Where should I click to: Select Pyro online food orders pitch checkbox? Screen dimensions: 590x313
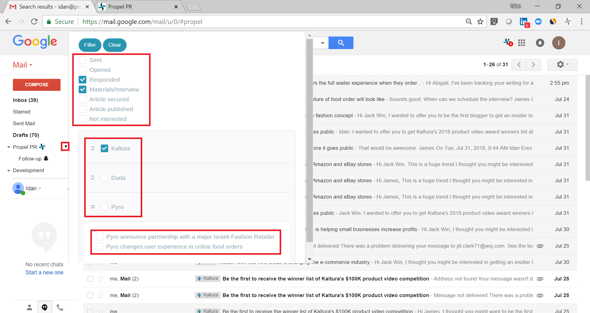point(100,246)
